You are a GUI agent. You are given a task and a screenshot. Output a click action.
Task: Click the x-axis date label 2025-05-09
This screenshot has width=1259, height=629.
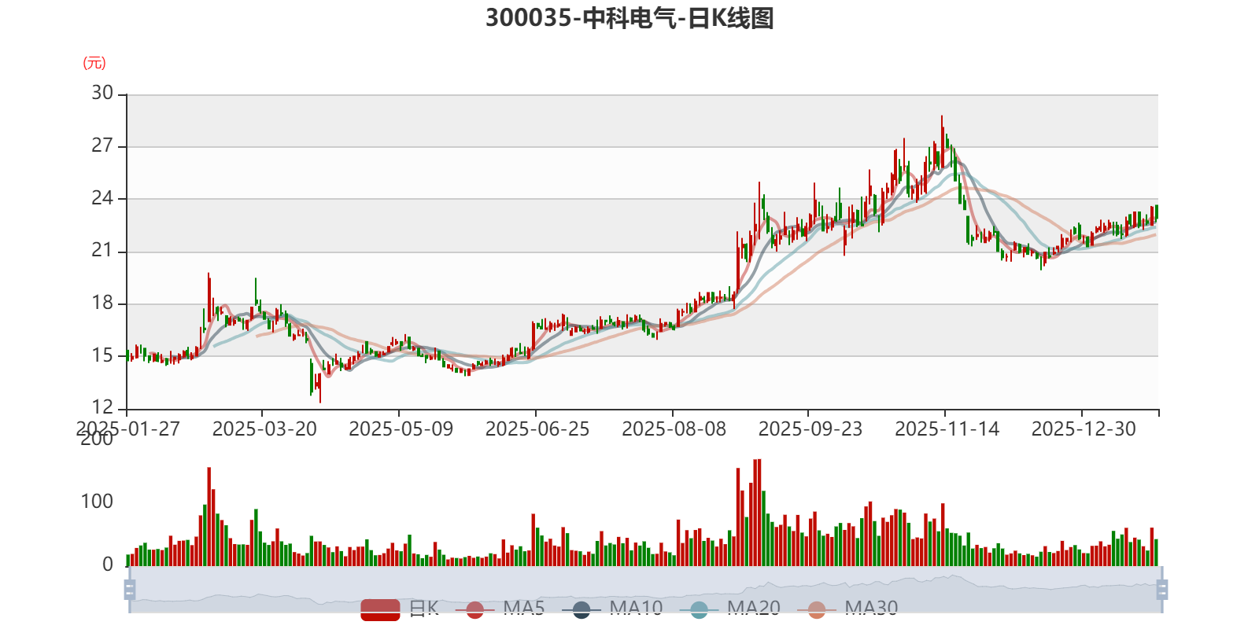pos(401,429)
